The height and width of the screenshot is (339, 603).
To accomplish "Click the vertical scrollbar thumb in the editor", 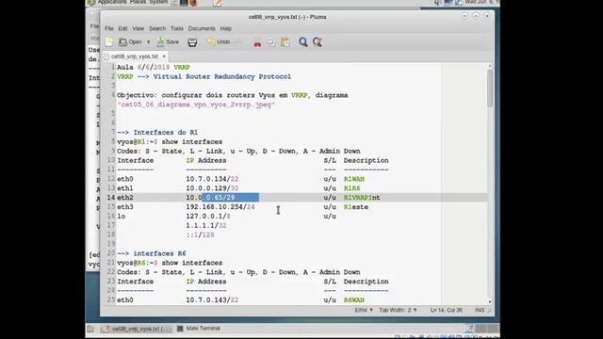I will click(490, 88).
